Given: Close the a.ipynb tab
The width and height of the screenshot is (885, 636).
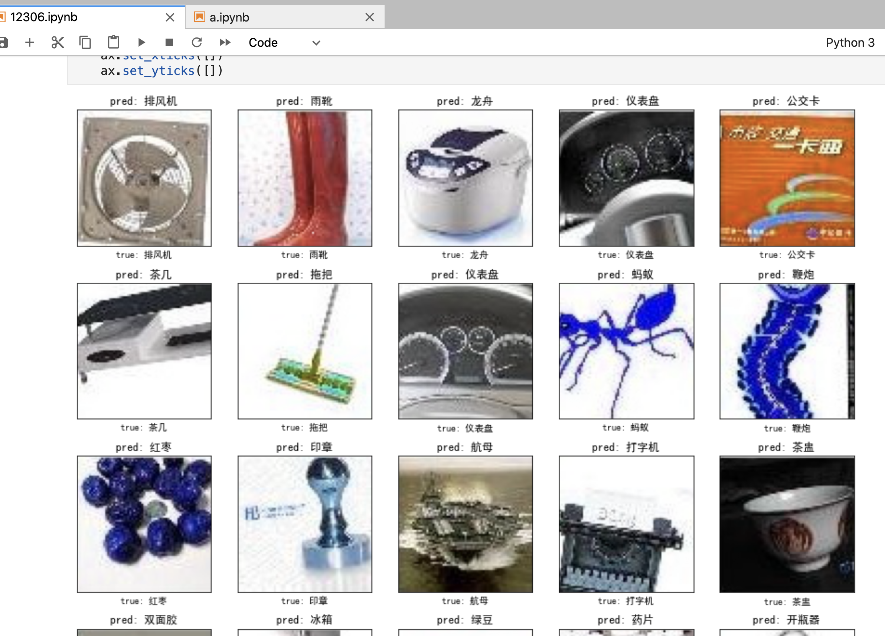Looking at the screenshot, I should (369, 17).
